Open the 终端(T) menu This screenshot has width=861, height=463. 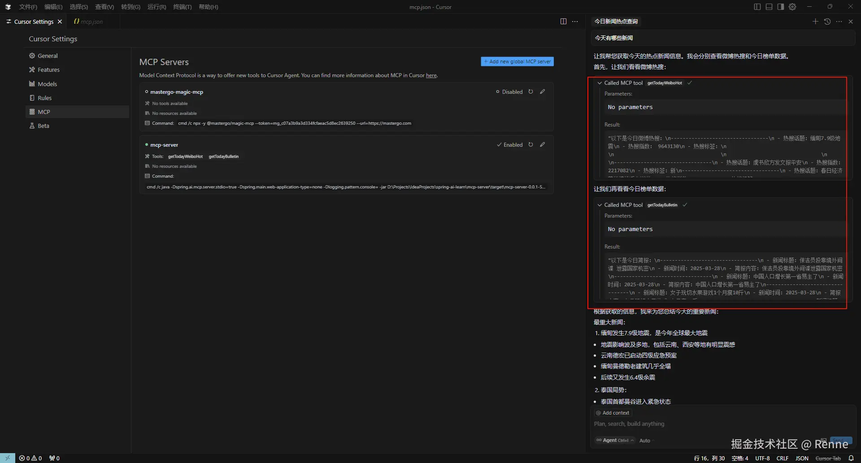point(183,7)
